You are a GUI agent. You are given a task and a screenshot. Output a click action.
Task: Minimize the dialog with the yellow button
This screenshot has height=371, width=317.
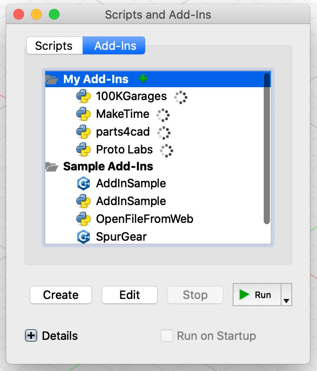tap(36, 14)
